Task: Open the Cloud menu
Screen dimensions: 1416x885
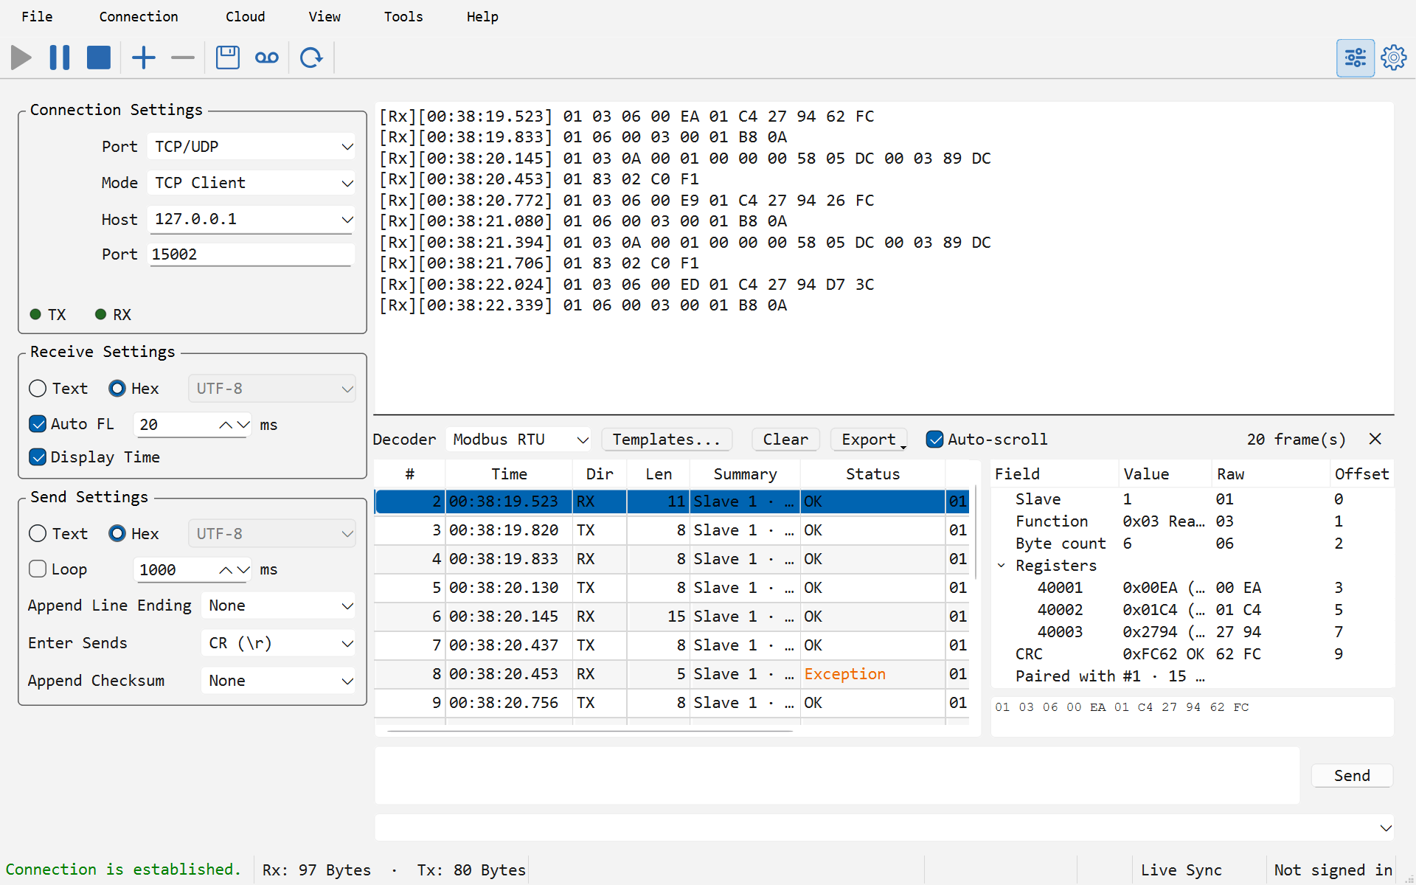Action: point(245,16)
